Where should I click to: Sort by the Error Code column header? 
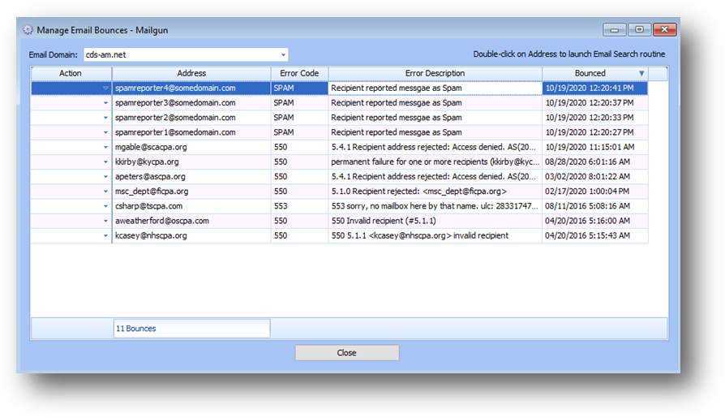coord(299,74)
